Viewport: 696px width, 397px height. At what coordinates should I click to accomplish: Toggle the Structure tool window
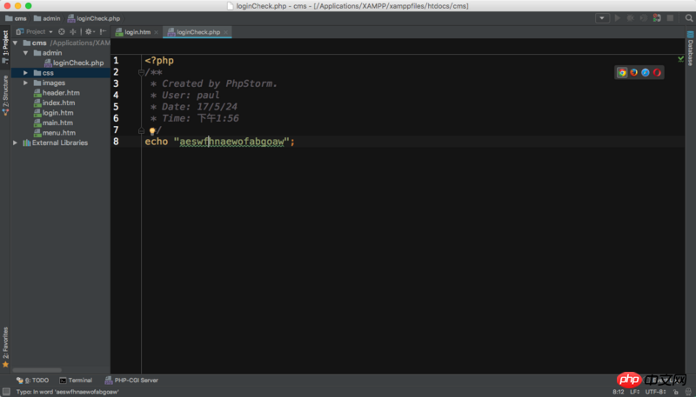point(4,89)
